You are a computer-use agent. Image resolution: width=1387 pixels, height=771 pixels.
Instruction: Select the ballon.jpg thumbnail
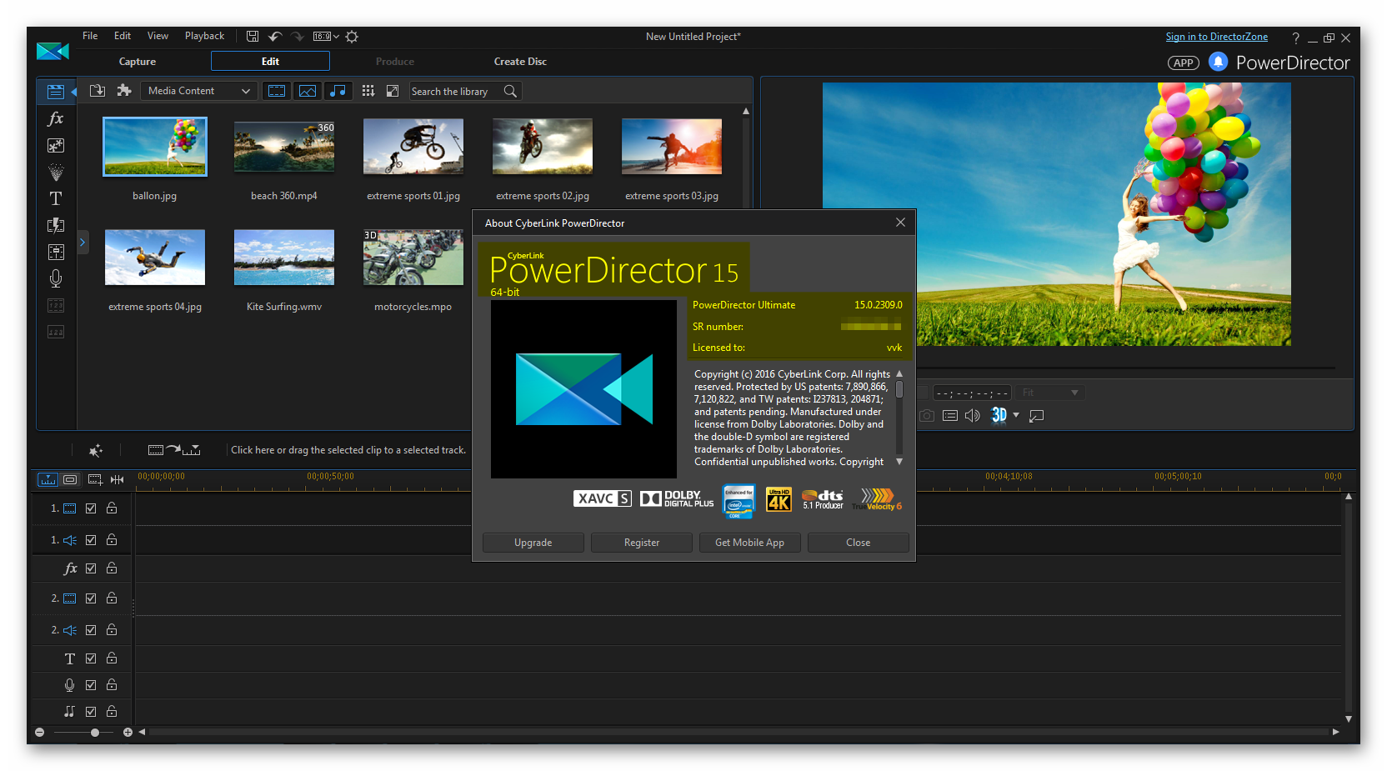[x=155, y=147]
